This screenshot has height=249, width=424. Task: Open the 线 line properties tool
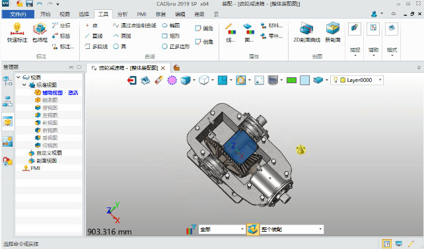coord(230,33)
